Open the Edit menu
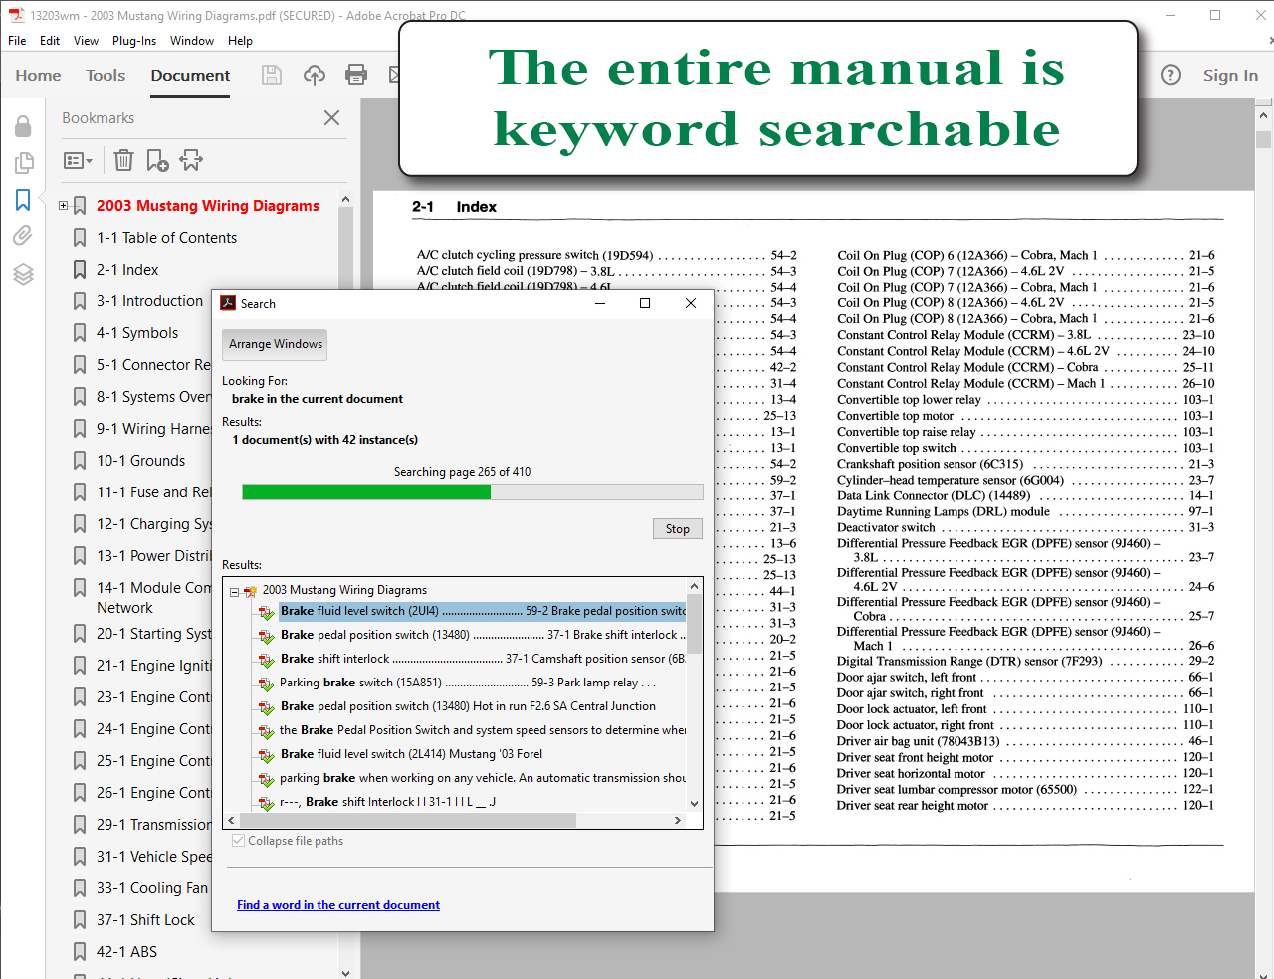This screenshot has width=1274, height=979. click(50, 41)
